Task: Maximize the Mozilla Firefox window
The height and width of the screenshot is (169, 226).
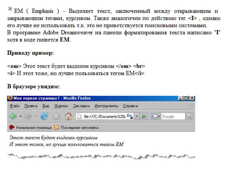Action: pos(186,98)
